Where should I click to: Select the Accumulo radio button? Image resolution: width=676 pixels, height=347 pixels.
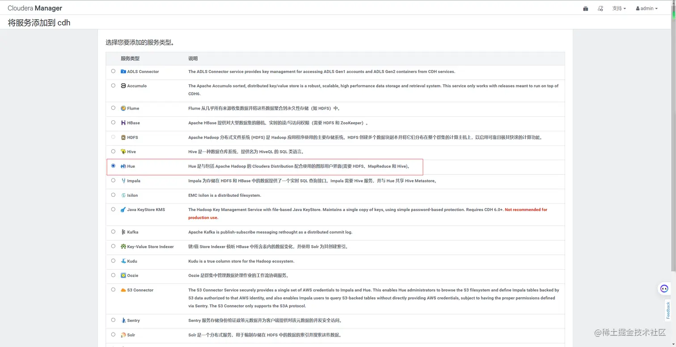tap(113, 85)
